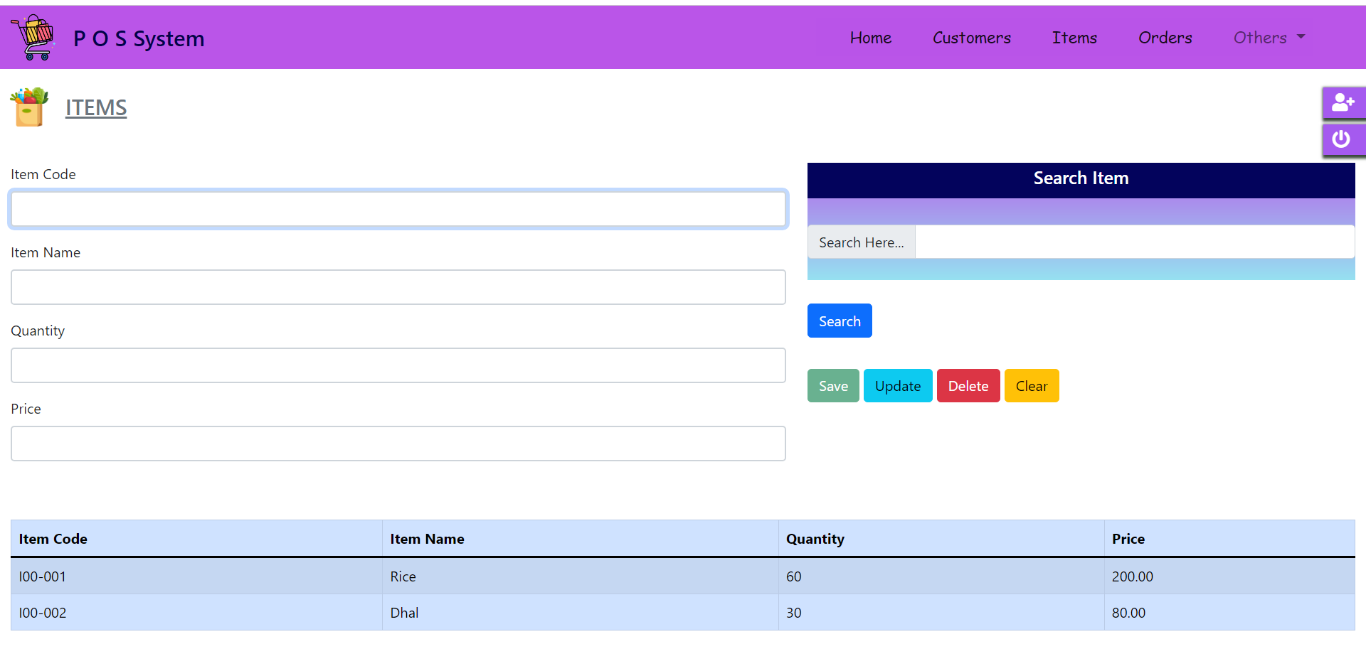Select the Dhal row in the items table

403,612
